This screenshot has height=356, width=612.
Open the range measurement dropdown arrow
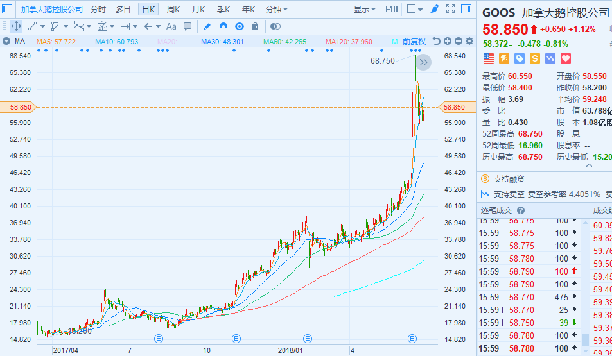pyautogui.click(x=135, y=26)
